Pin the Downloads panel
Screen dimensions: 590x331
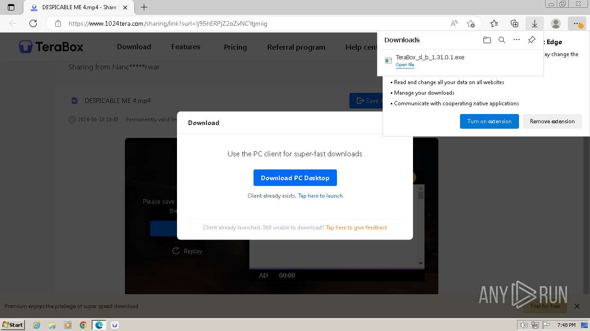[x=531, y=40]
